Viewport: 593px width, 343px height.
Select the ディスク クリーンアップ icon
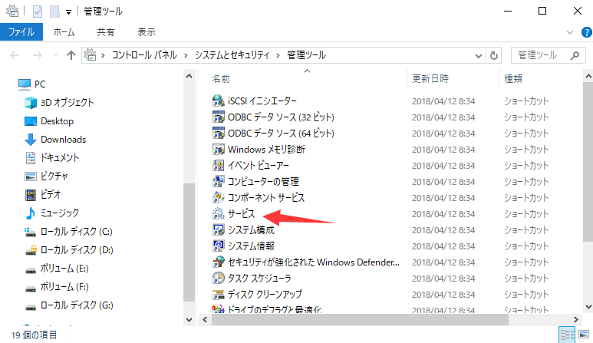(218, 294)
